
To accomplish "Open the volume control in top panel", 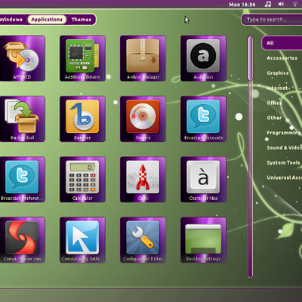I will [281, 4].
